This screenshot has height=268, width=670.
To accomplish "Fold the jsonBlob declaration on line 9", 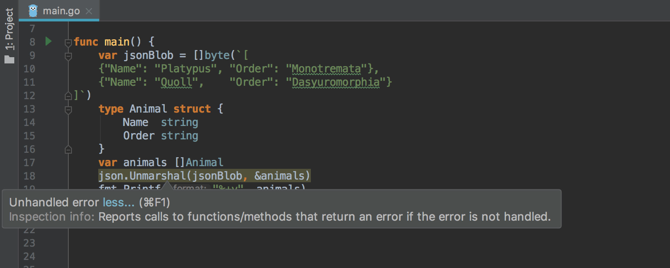I will coord(68,56).
